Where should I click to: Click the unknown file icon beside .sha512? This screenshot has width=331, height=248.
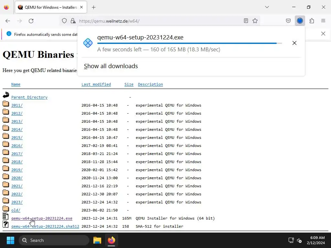tap(5, 224)
